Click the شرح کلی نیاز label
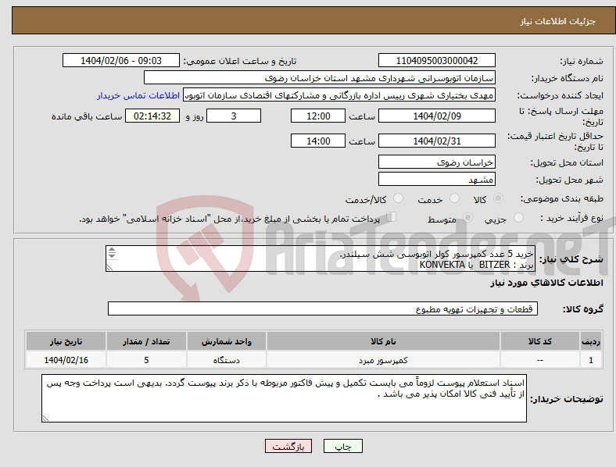The height and width of the screenshot is (467, 616). pos(571,259)
